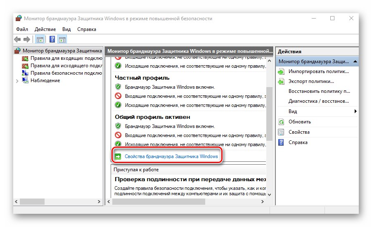Click the tree pane horizontal scrollbar thumb
This screenshot has height=227, width=372.
point(32,202)
